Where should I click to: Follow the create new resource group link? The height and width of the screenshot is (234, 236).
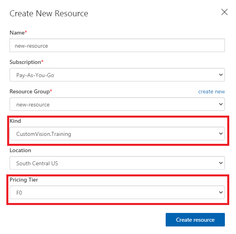(211, 91)
